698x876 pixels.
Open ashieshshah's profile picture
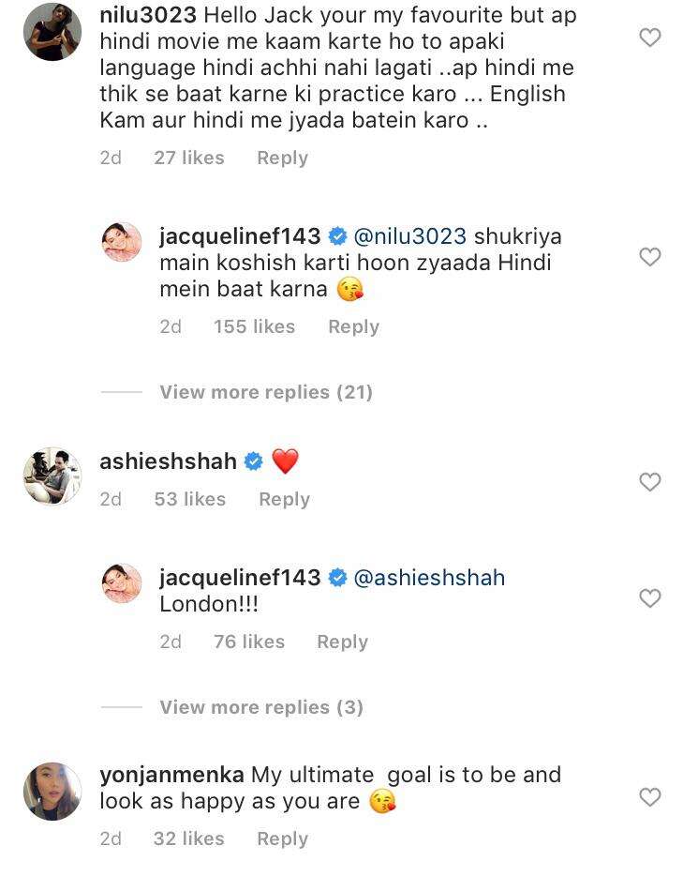[x=52, y=476]
